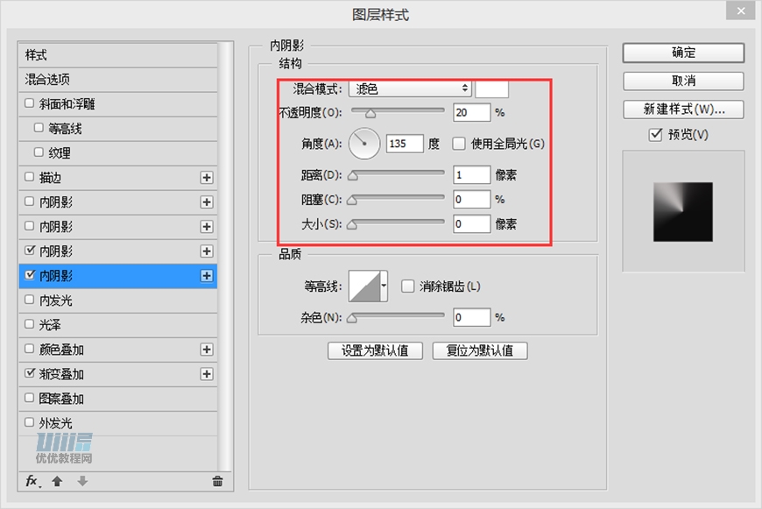762x509 pixels.
Task: Move effect down with the down arrow
Action: [x=82, y=481]
